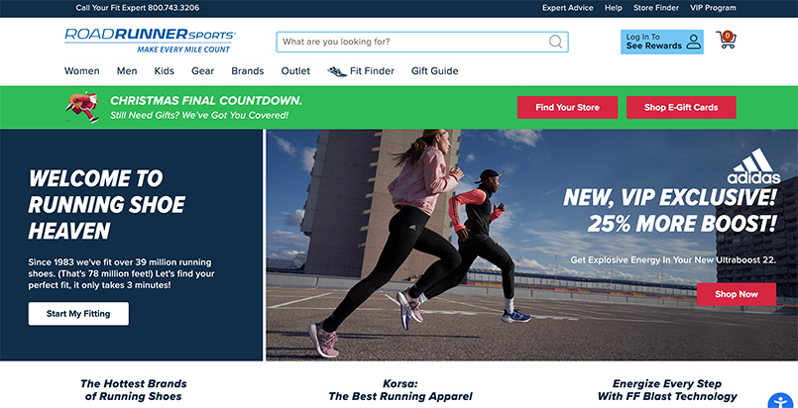Open the Kids menu
The height and width of the screenshot is (408, 798).
click(165, 71)
